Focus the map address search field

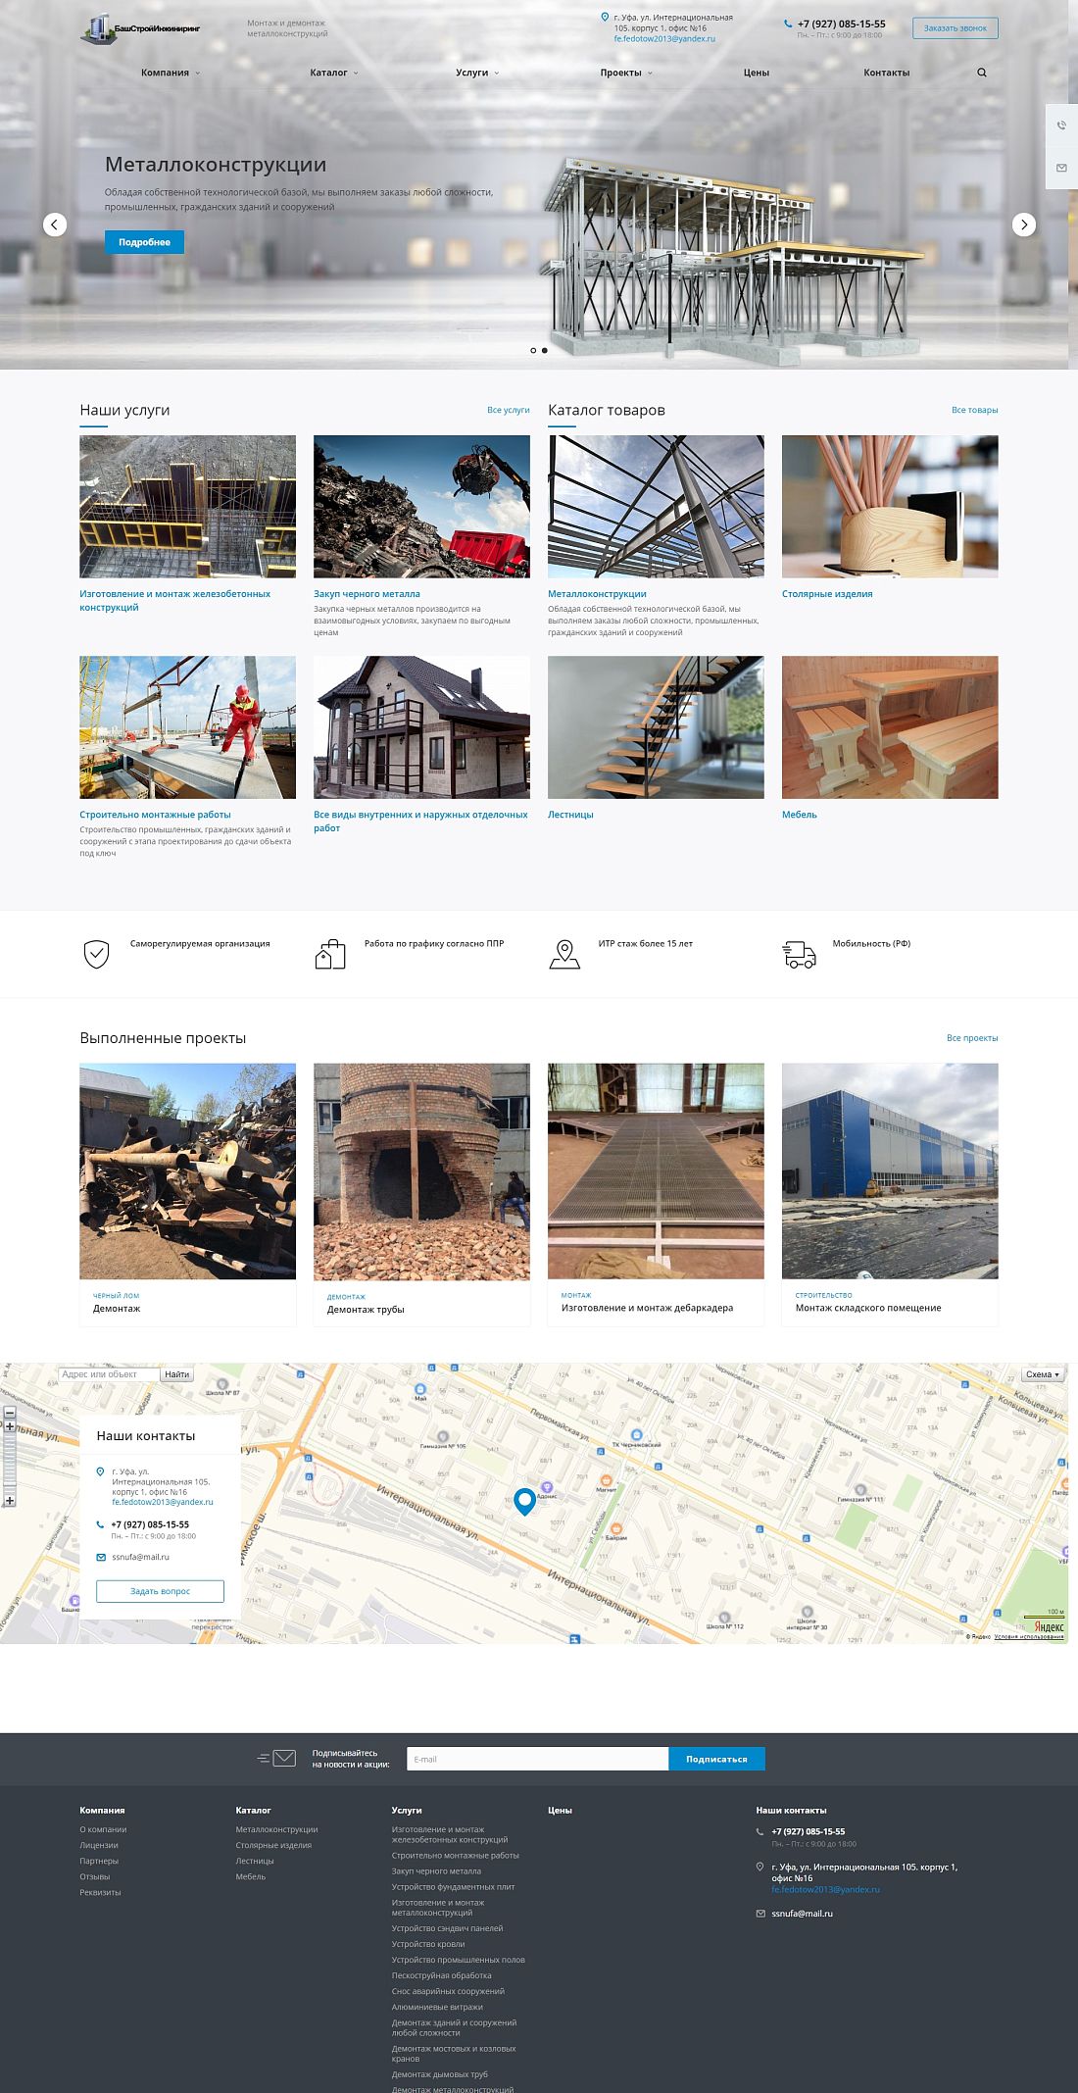tap(109, 1374)
